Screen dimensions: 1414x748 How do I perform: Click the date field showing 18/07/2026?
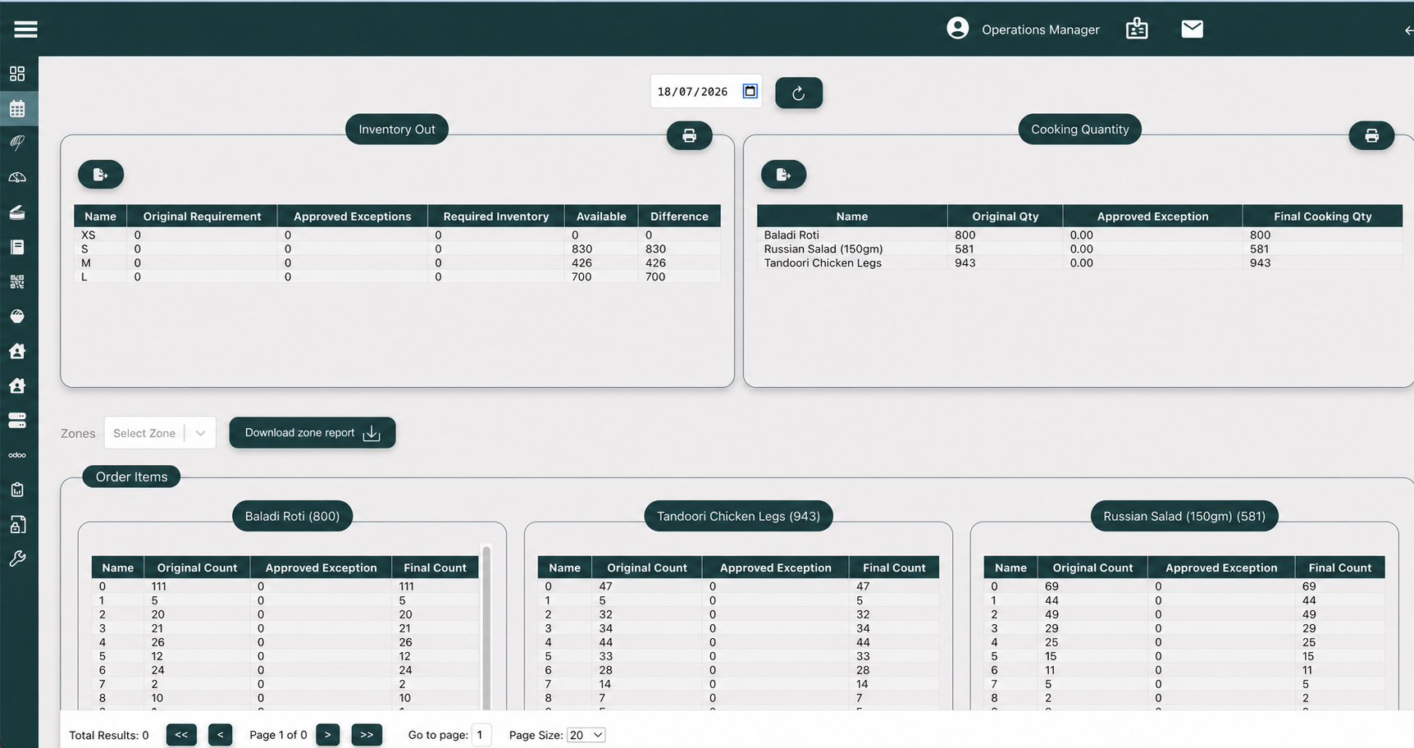pos(706,91)
